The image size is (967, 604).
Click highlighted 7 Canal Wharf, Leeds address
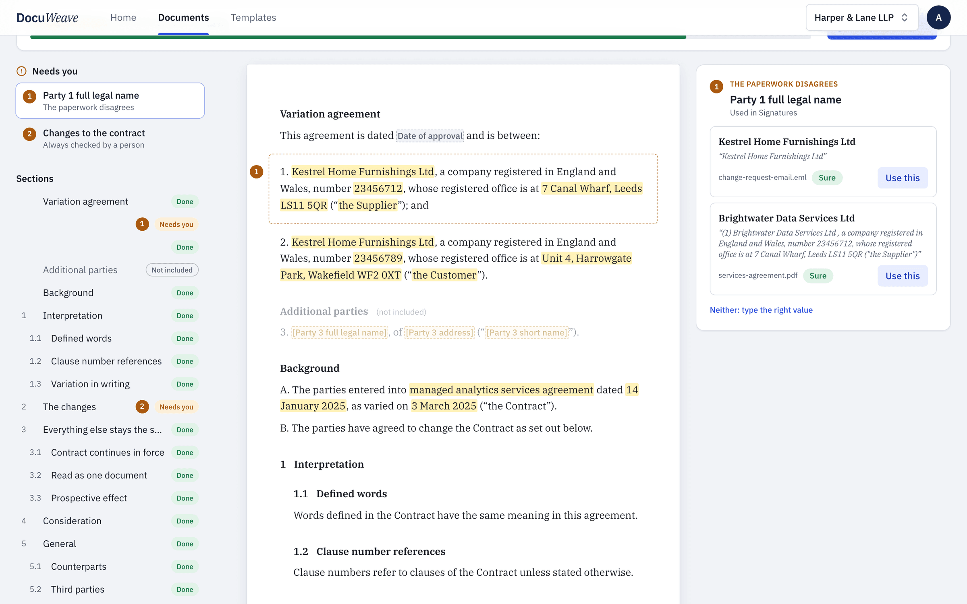tap(592, 188)
